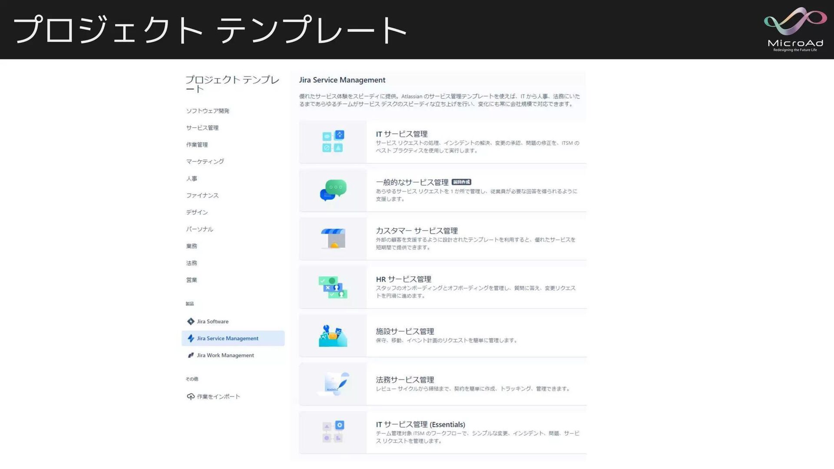Click the カスタマー サービス管理 storefront icon
834x469 pixels.
click(333, 238)
